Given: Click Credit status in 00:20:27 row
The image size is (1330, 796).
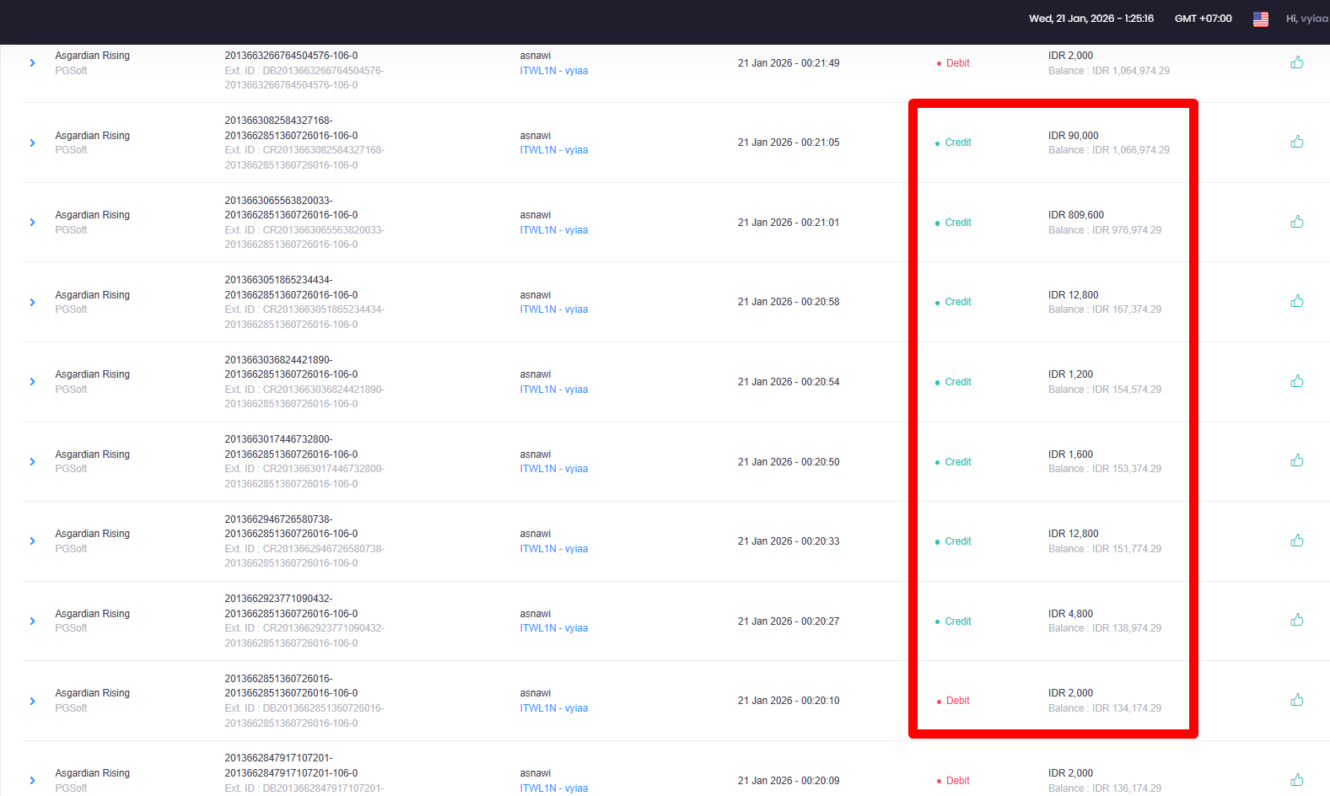Looking at the screenshot, I should [x=958, y=621].
